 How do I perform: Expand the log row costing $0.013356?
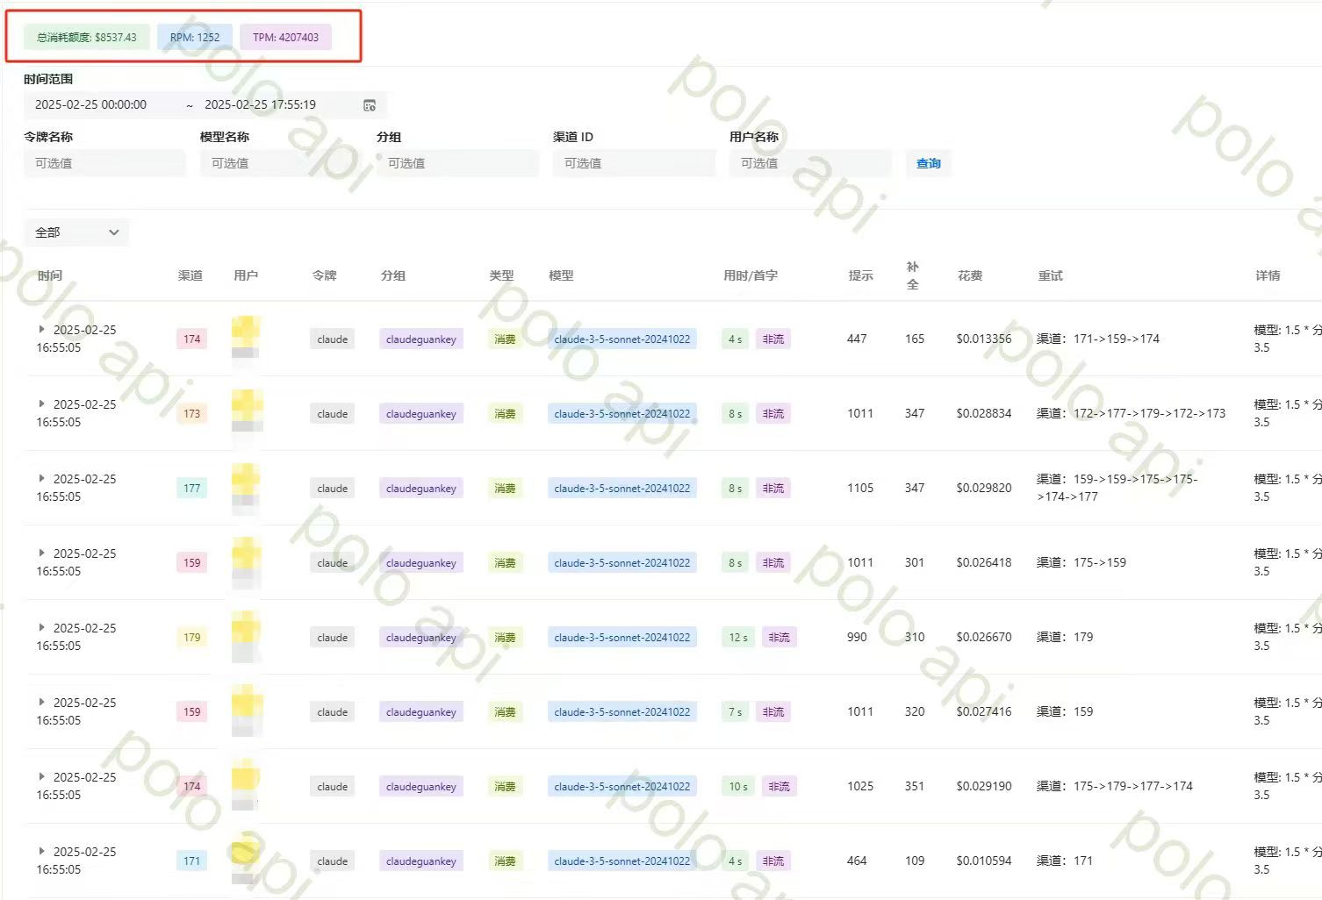(41, 330)
